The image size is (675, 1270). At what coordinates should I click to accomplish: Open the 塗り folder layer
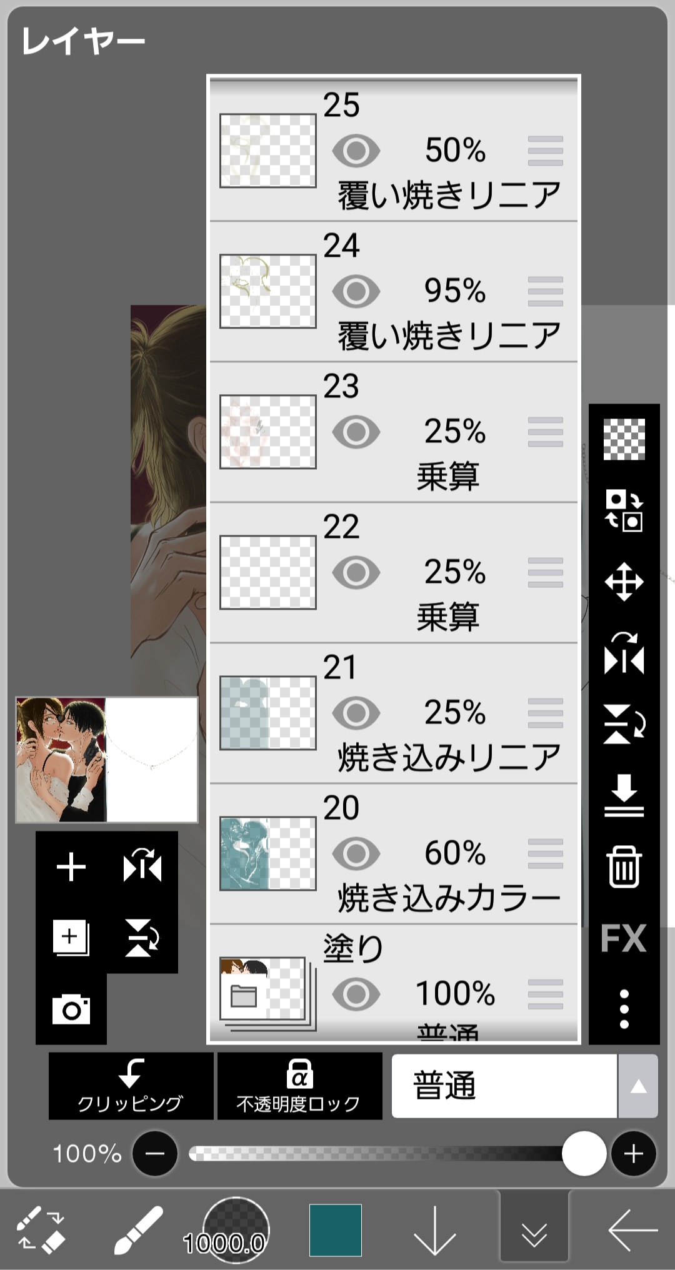267,993
